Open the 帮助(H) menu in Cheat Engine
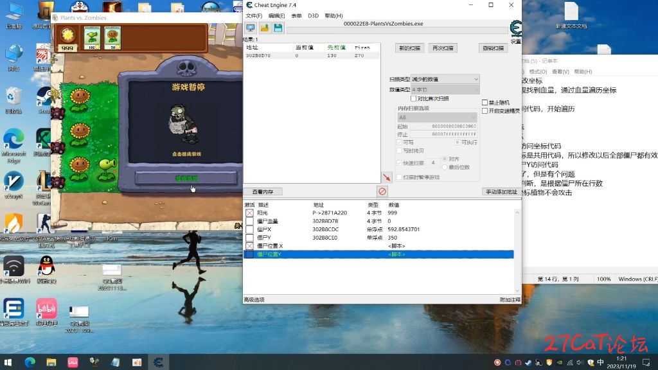Screen dimensions: 658x370 click(x=333, y=15)
